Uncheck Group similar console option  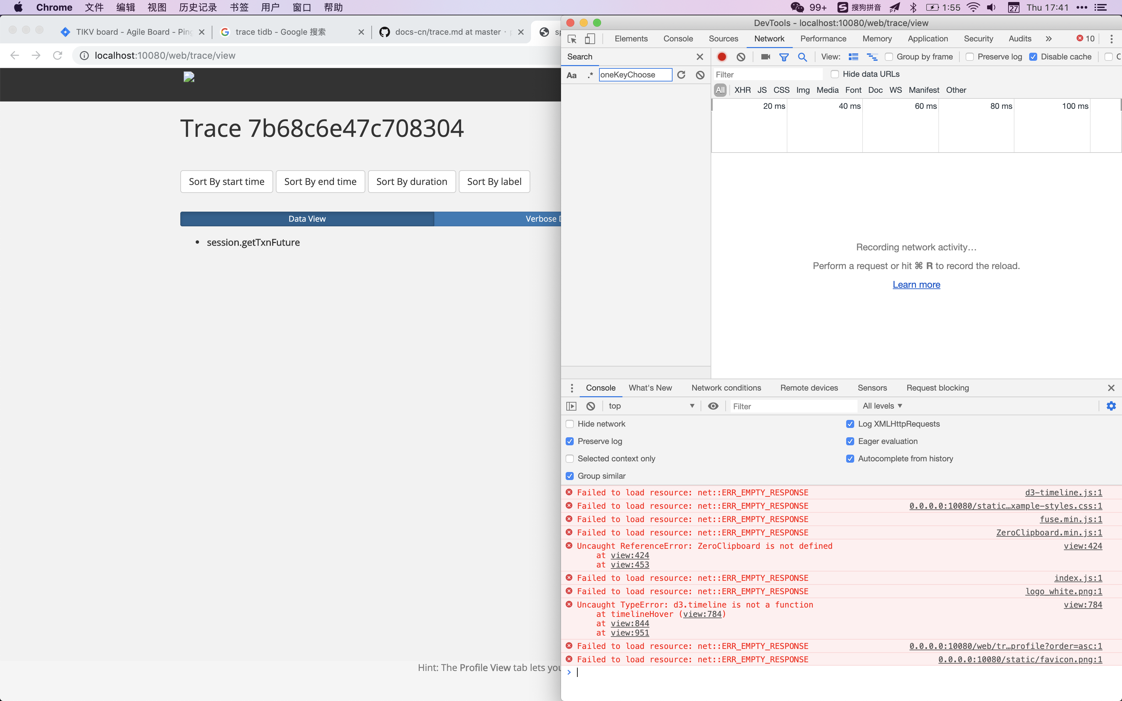pyautogui.click(x=569, y=476)
